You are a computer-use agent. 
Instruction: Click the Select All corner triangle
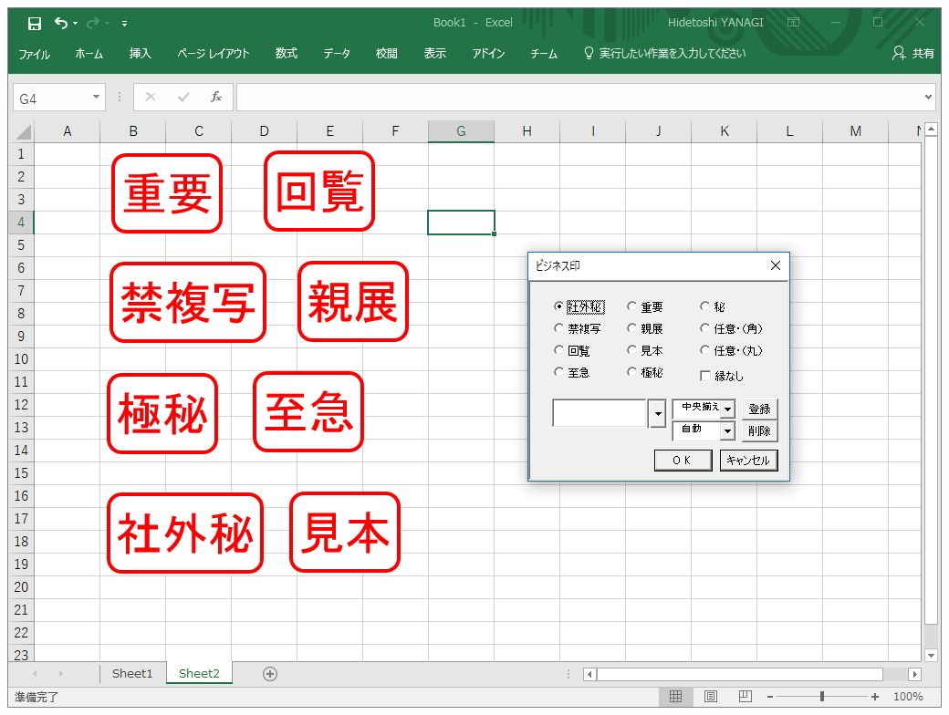(x=23, y=131)
